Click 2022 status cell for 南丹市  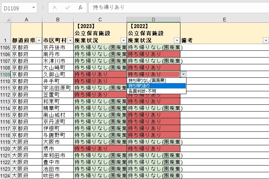[154, 54]
